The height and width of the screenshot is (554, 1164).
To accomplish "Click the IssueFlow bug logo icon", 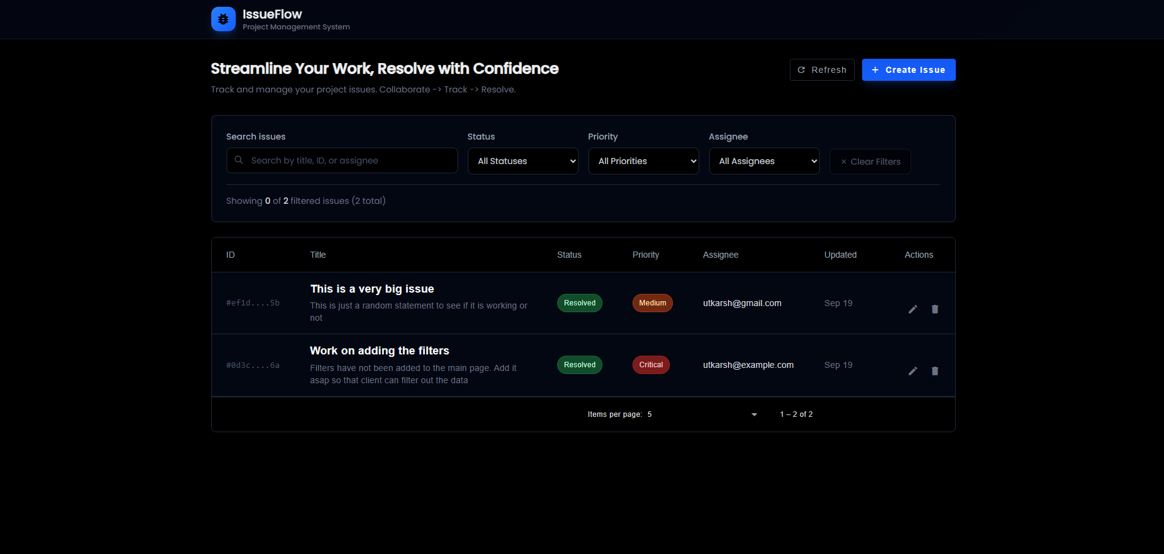I will point(223,19).
